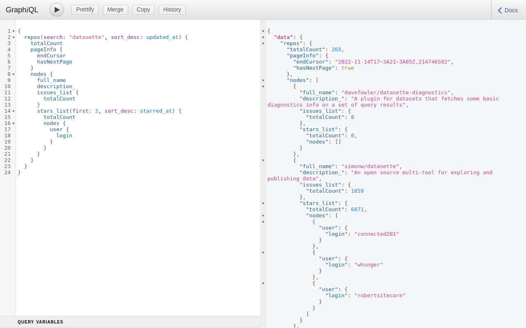Collapse the star entry containing whunger
Screen dimensions: 526x328
pyautogui.click(x=263, y=253)
